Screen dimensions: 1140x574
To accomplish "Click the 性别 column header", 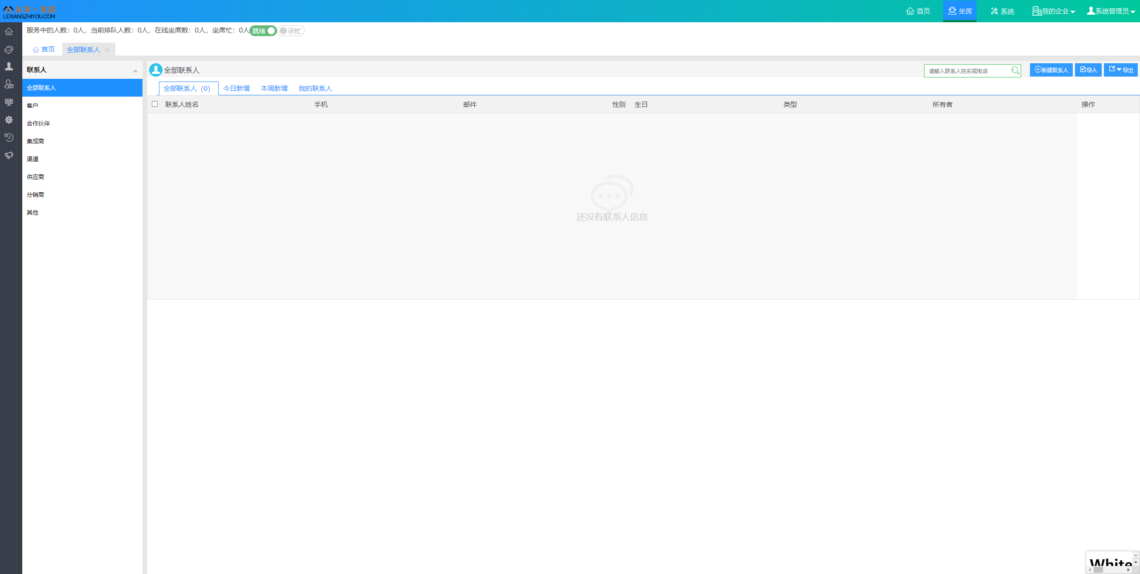I will click(x=619, y=104).
